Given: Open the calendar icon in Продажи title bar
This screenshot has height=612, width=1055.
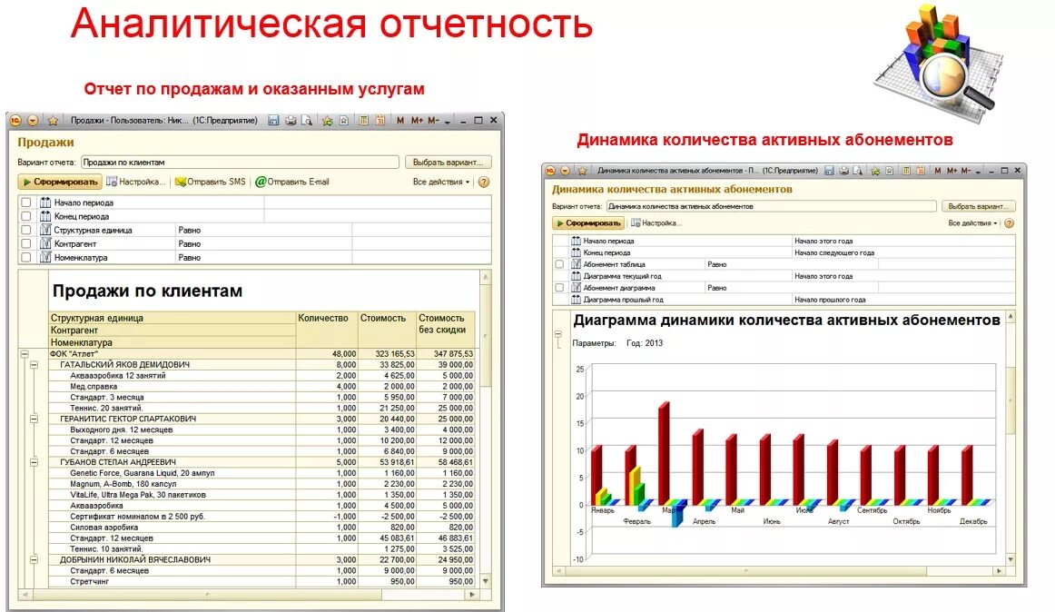Looking at the screenshot, I should coord(380,121).
